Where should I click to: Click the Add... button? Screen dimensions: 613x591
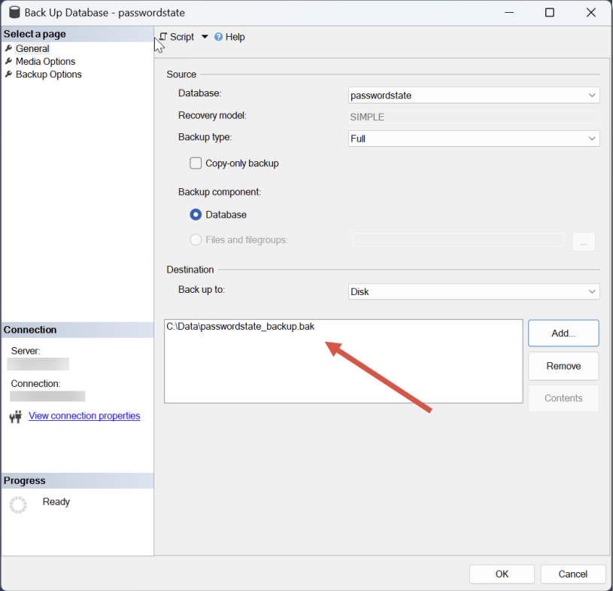pyautogui.click(x=563, y=333)
